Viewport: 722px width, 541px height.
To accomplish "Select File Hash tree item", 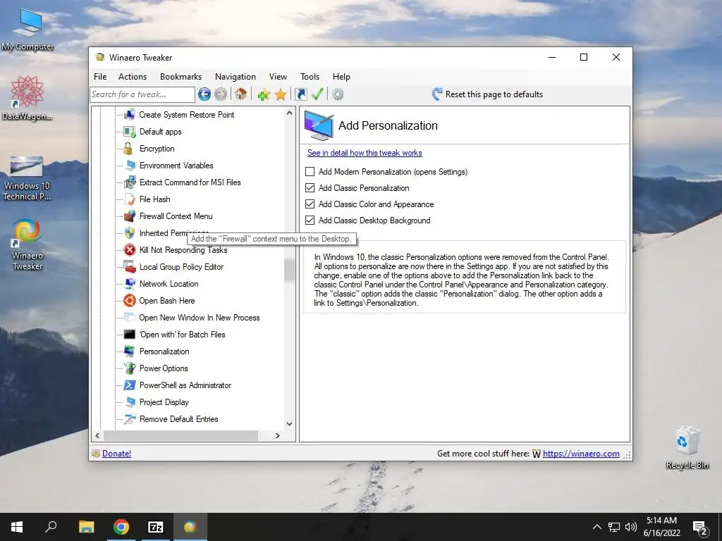I will [154, 199].
